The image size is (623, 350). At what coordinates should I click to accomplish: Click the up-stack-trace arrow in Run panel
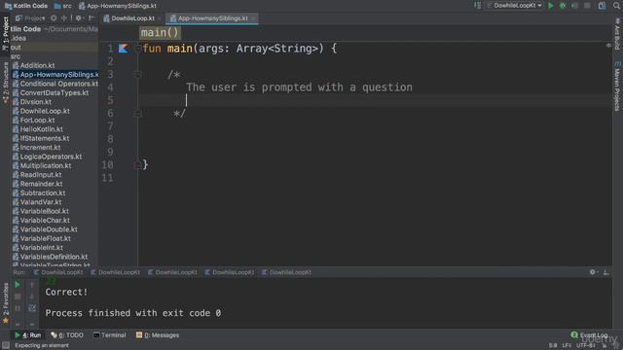[x=32, y=285]
